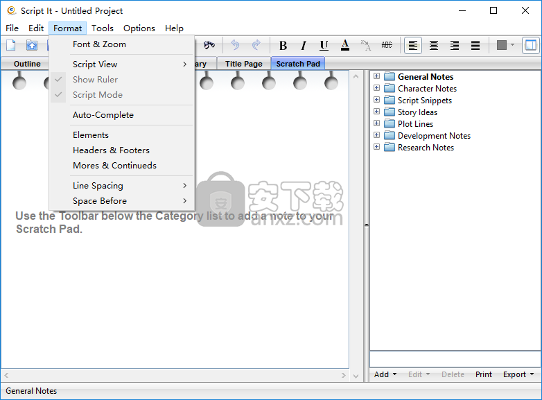Expand the General Notes folder
The height and width of the screenshot is (400, 542).
point(377,76)
